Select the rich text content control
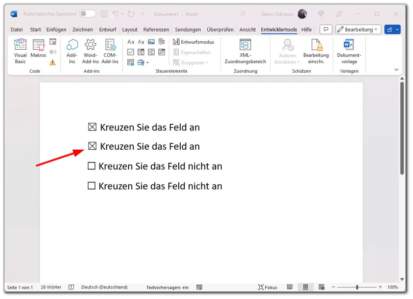 [131, 42]
